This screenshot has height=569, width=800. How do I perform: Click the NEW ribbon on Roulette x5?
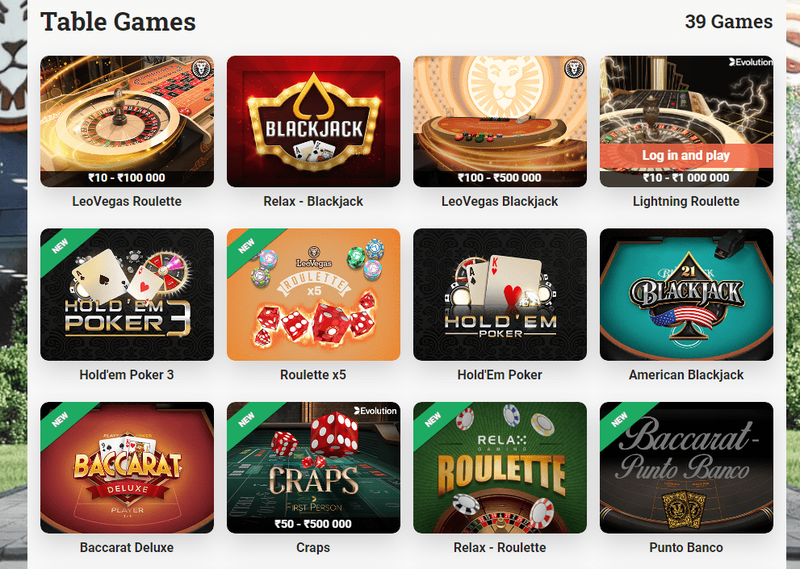(x=246, y=246)
